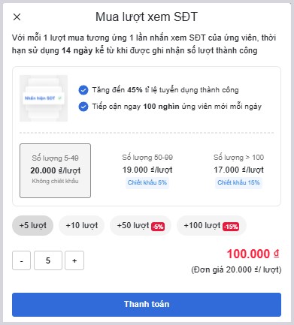294x325 pixels.
Task: Close the Mua lượt xem SĐT dialog
Action: coord(17,17)
